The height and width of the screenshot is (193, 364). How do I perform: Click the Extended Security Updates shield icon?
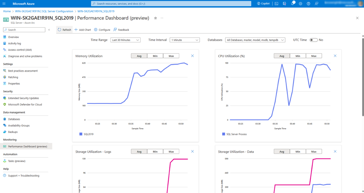pyautogui.click(x=5, y=98)
